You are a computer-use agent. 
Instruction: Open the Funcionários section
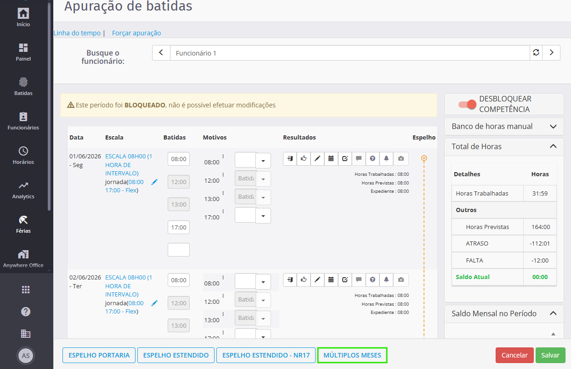click(23, 121)
